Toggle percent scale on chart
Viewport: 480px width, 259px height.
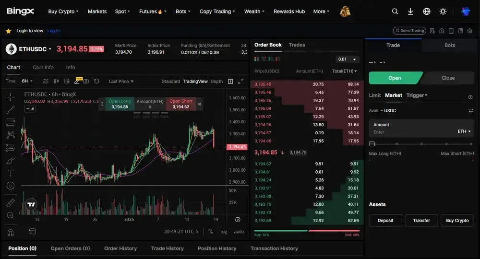(211, 232)
